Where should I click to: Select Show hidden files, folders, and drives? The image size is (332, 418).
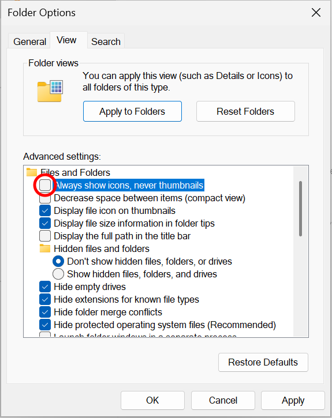[x=58, y=274]
